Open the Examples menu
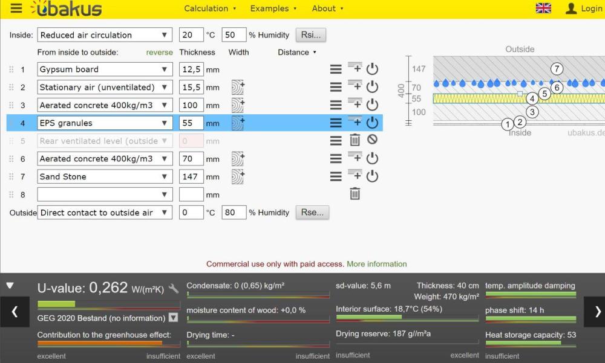Screen dimensions: 605x363 pyautogui.click(x=273, y=8)
